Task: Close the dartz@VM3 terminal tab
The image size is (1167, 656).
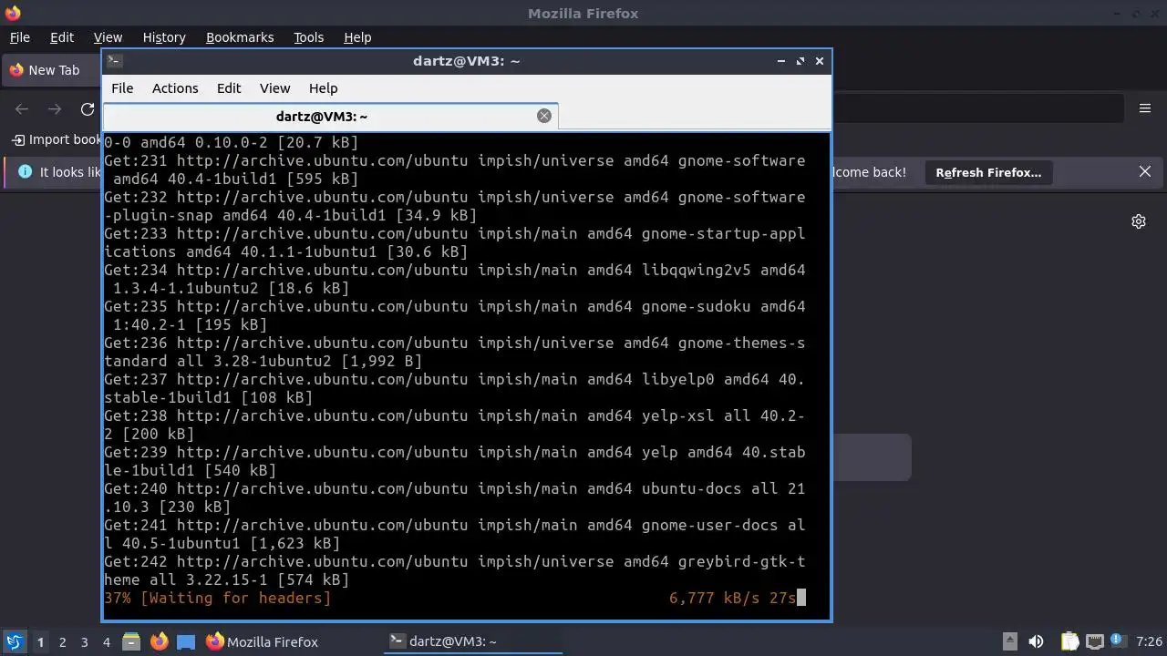Action: coord(544,116)
